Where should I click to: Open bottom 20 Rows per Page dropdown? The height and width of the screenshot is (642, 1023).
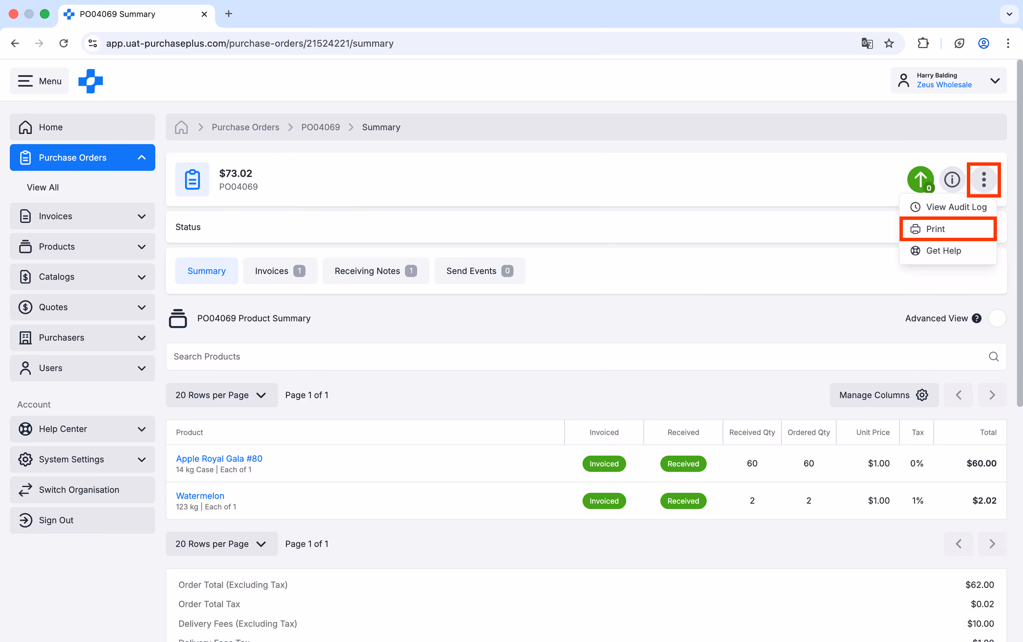[x=222, y=544]
